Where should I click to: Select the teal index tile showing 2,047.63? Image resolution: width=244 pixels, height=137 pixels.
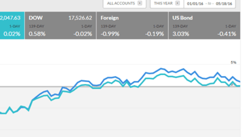click(12, 25)
